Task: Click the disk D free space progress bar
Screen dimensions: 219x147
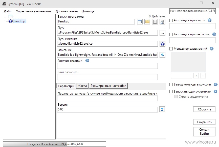Action: pos(54,144)
